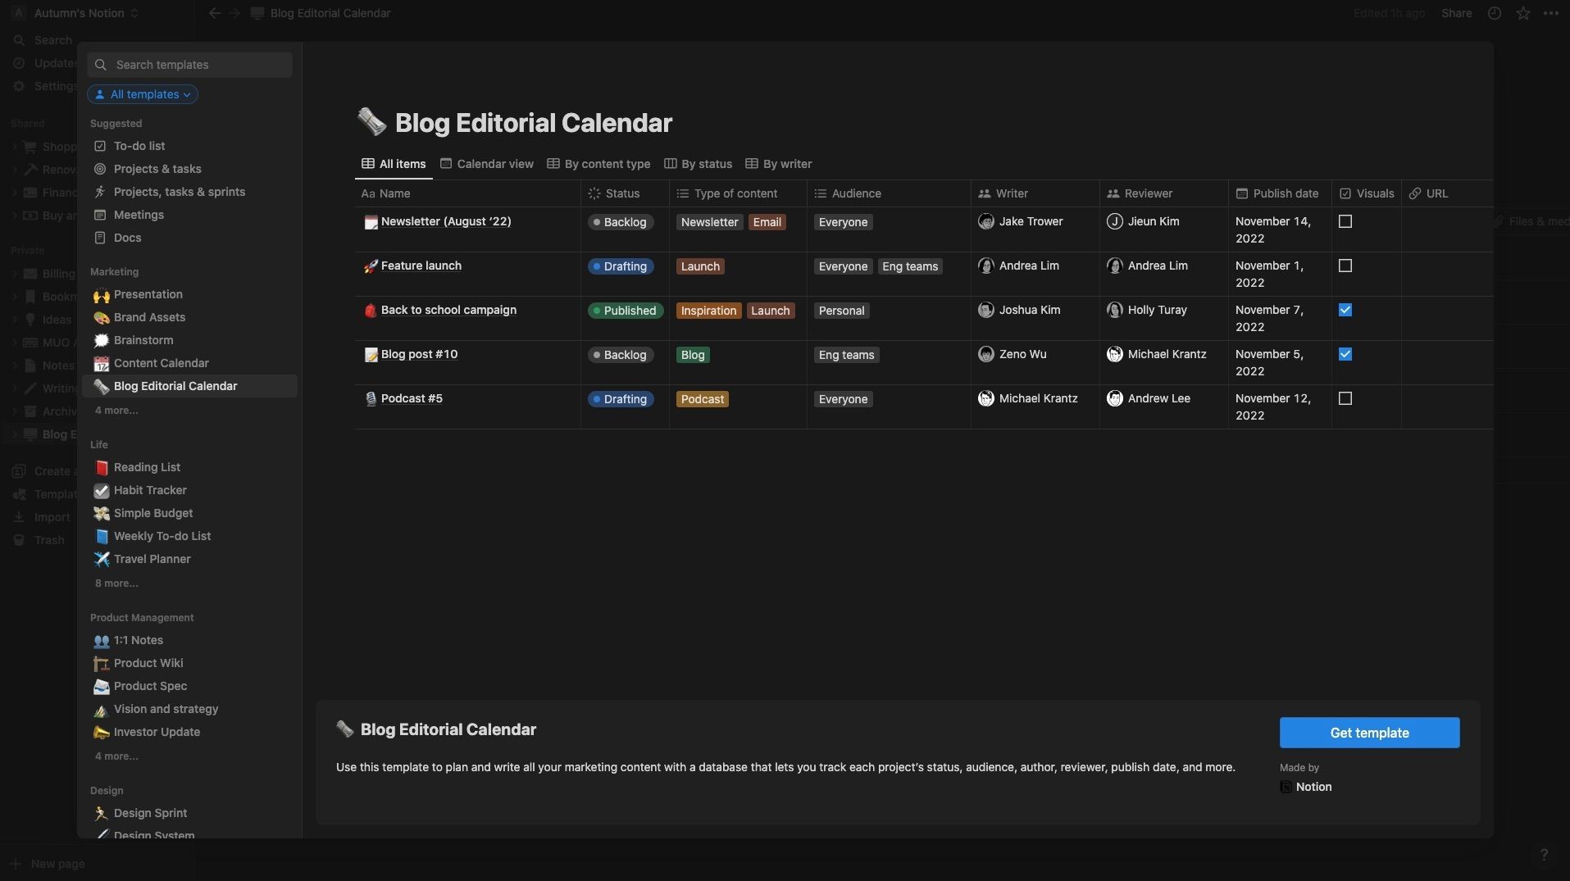
Task: Click the Investor Update icon
Action: [x=101, y=733]
